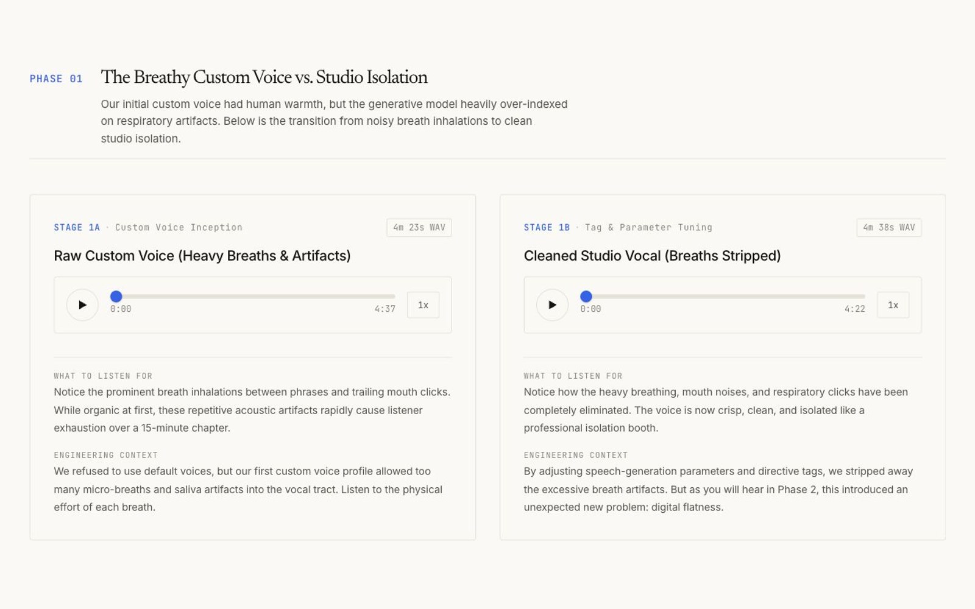Click the PHASE 01 label
Viewport: 975px width, 609px height.
(56, 79)
